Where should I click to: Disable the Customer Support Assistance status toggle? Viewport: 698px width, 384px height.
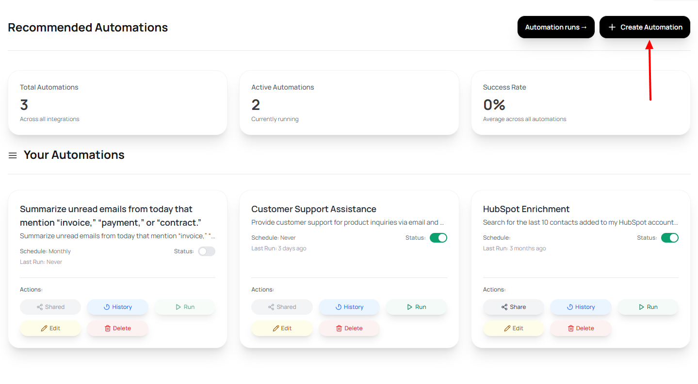[438, 238]
